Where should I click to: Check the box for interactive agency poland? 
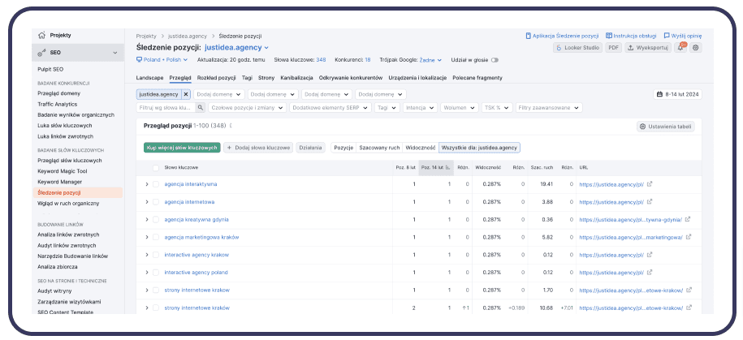pyautogui.click(x=156, y=273)
